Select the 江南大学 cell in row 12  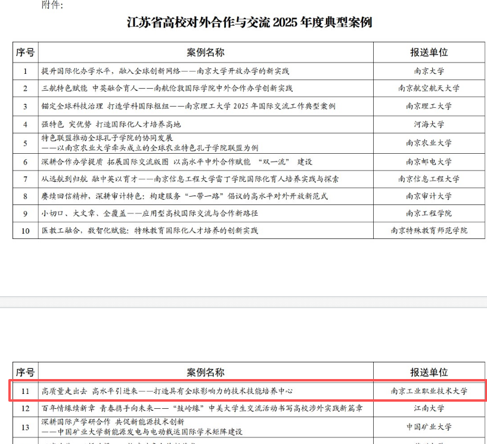429,409
